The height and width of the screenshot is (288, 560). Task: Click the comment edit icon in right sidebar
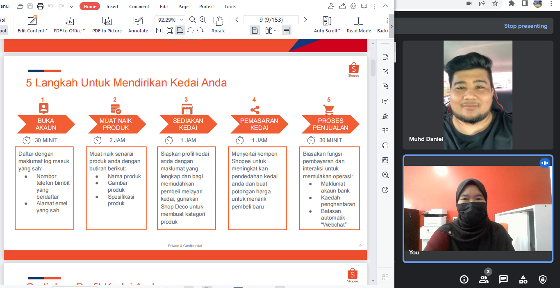(x=385, y=101)
